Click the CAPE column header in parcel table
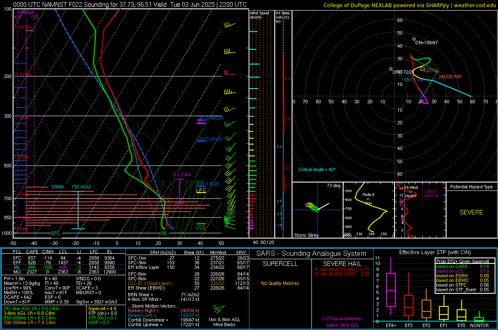 pos(32,252)
